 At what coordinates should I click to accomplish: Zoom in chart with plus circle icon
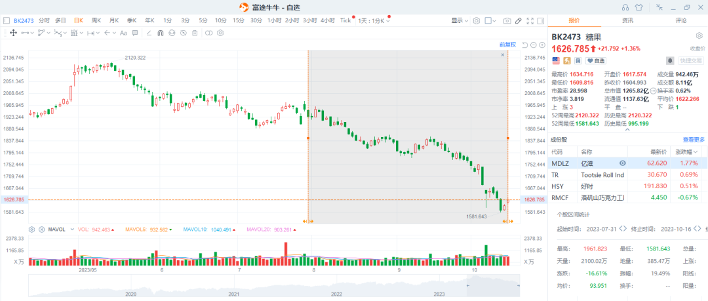(542, 45)
